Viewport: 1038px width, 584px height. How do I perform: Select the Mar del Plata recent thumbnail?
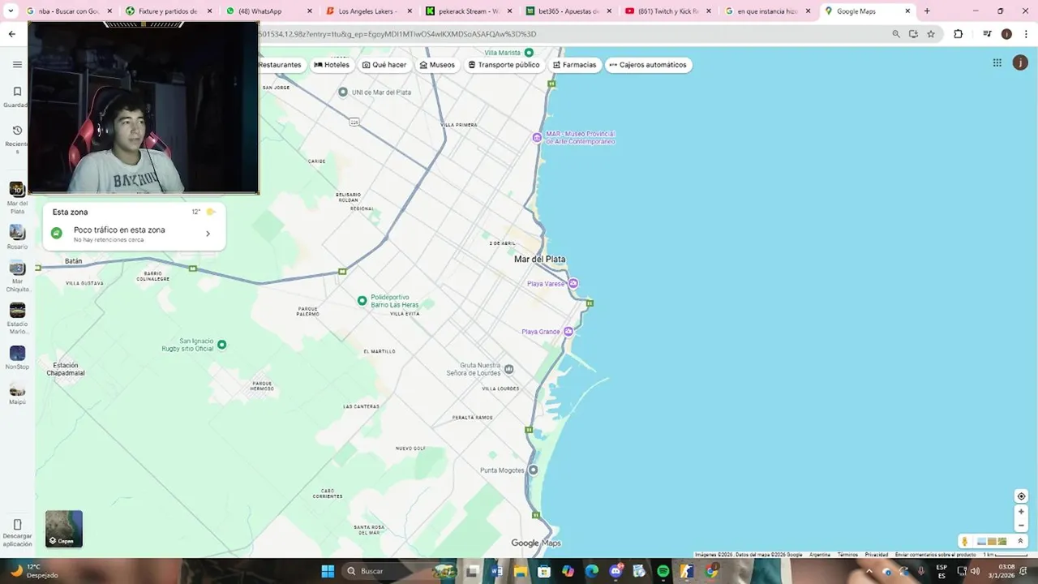coord(17,190)
